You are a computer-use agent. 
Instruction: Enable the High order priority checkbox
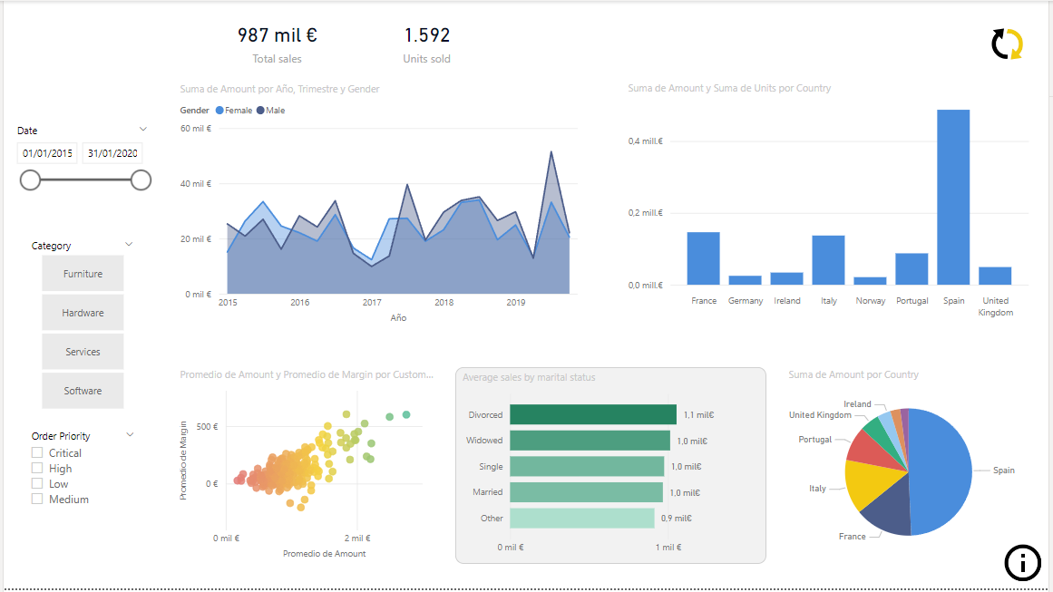click(x=37, y=468)
